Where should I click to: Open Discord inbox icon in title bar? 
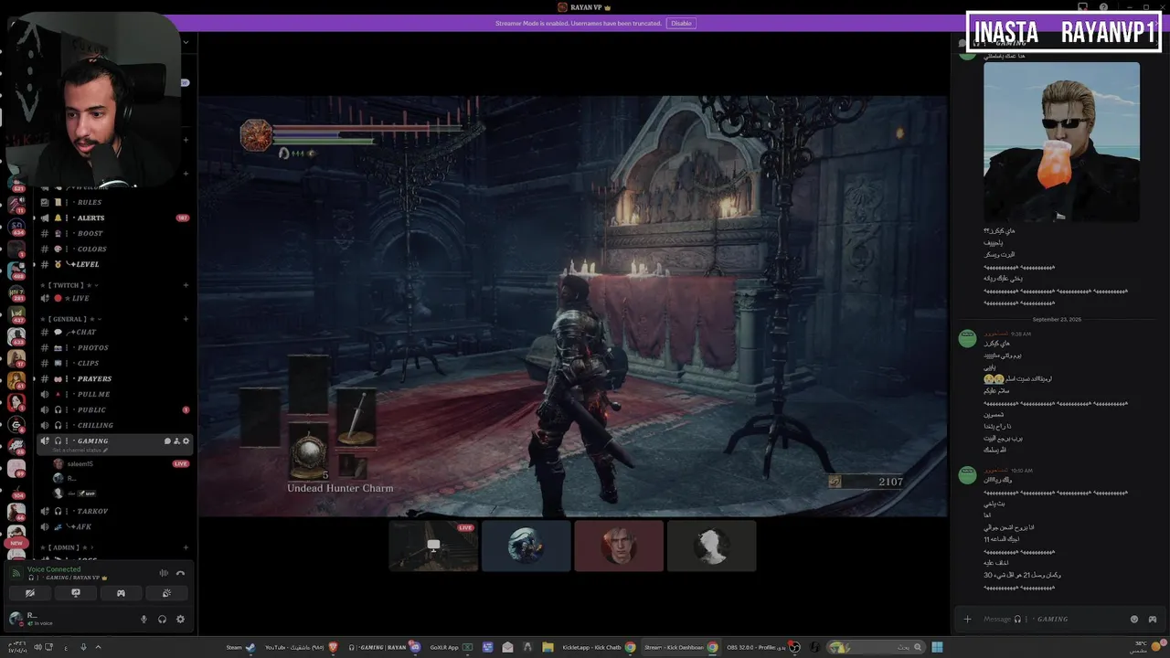1082,7
